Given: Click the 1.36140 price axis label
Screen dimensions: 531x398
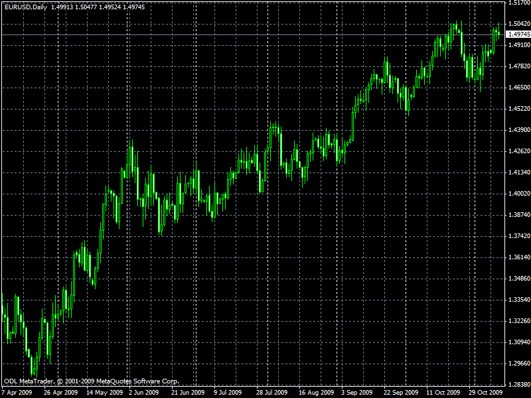Looking at the screenshot, I should click(519, 257).
